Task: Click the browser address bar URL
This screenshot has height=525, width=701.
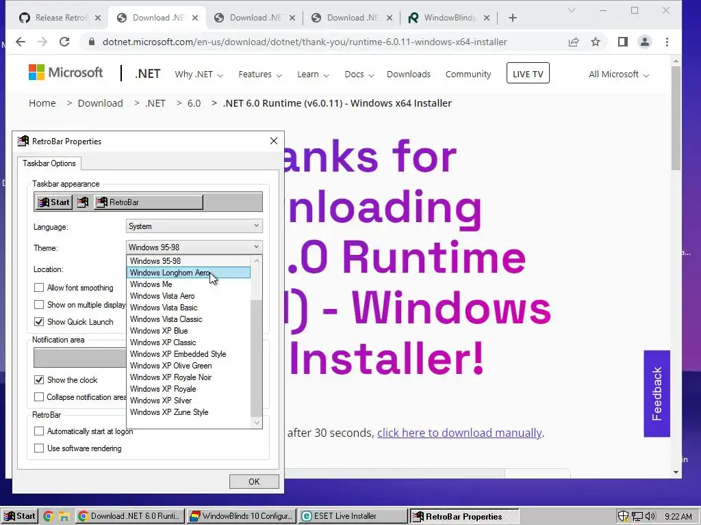Action: (x=305, y=42)
